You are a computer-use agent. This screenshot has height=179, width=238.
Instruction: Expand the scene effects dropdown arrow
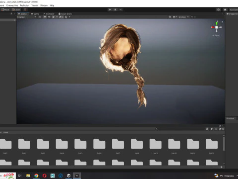coord(57,17)
